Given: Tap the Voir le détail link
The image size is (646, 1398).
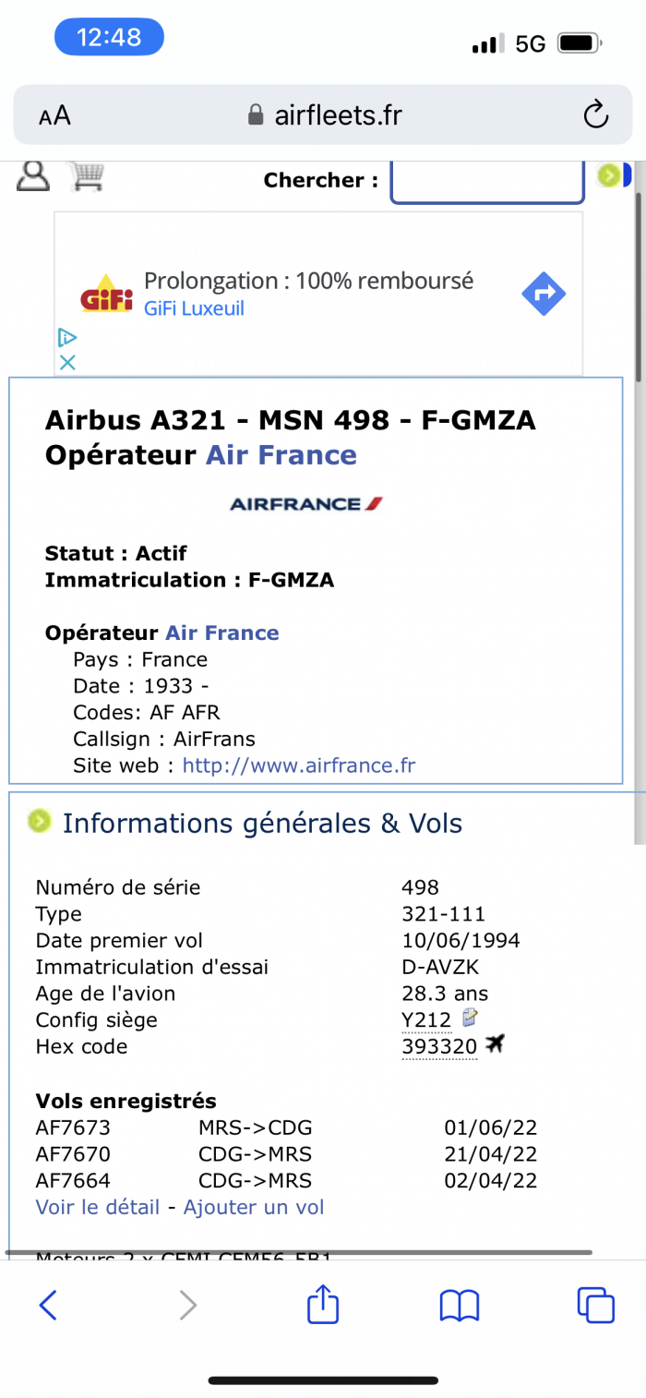Looking at the screenshot, I should point(98,1207).
